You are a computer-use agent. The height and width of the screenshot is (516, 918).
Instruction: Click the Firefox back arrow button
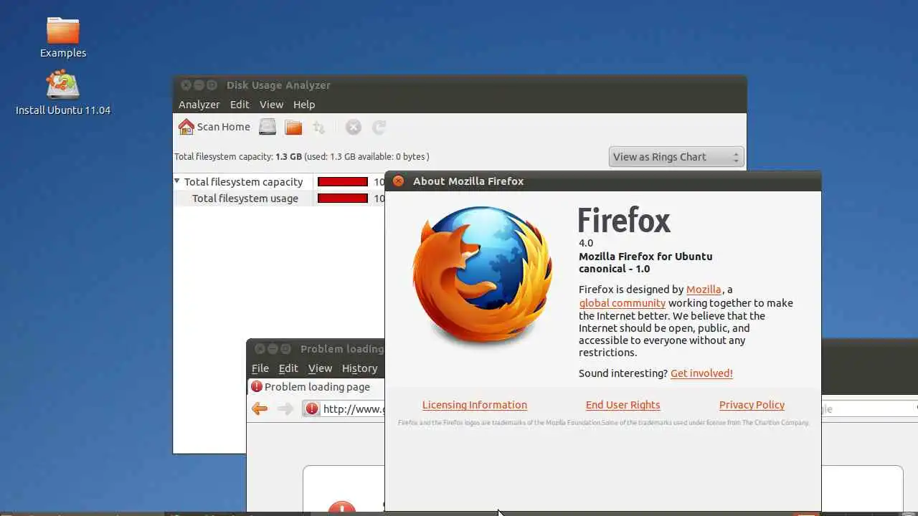260,408
